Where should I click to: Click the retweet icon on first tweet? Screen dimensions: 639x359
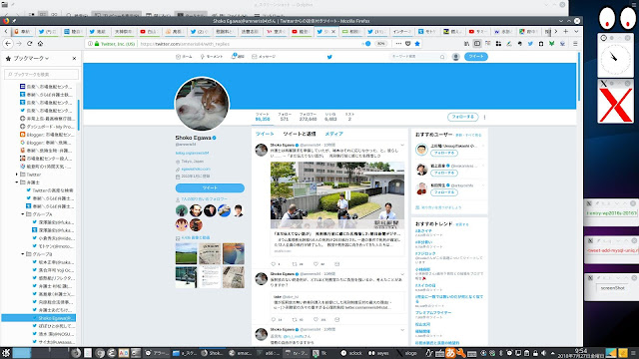click(295, 264)
